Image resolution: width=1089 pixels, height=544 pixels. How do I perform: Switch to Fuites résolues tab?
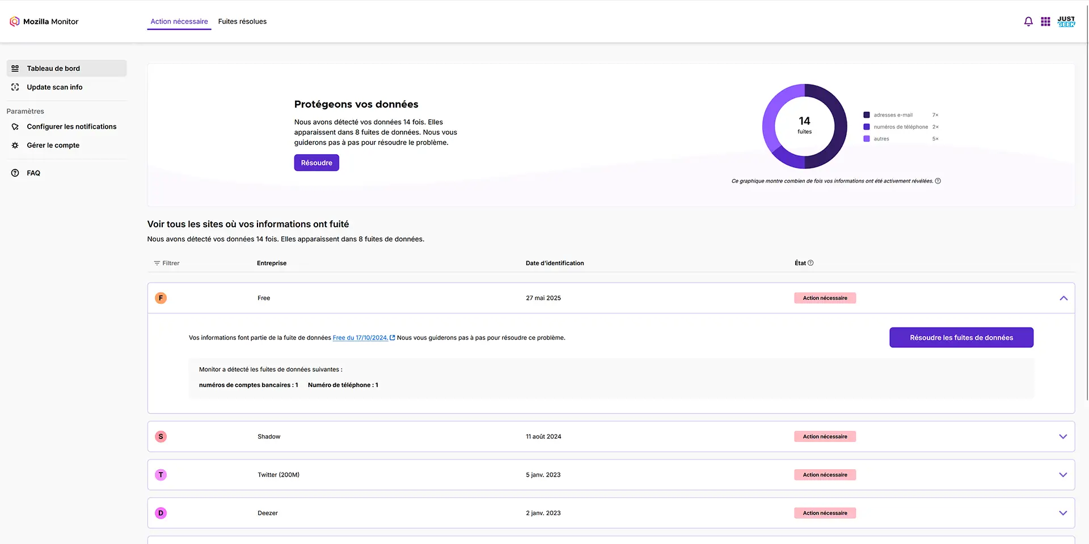click(242, 22)
